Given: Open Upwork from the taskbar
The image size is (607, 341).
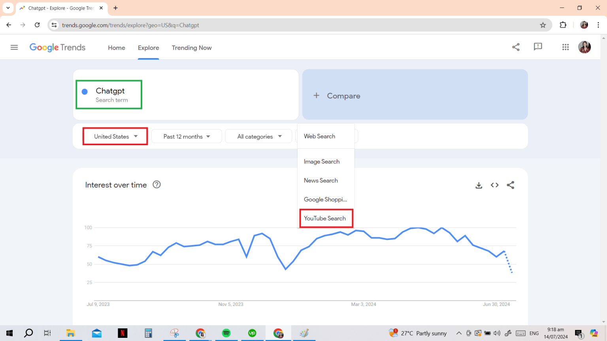Looking at the screenshot, I should tap(252, 333).
